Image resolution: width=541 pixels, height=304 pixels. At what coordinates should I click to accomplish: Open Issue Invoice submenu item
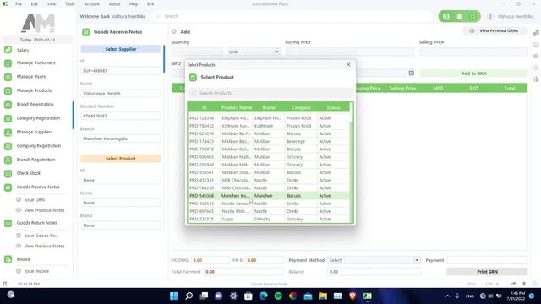(36, 271)
